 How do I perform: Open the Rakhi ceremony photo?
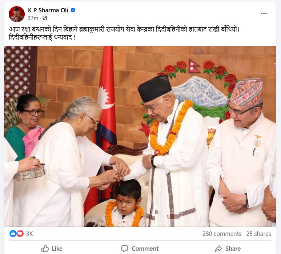click(x=140, y=136)
